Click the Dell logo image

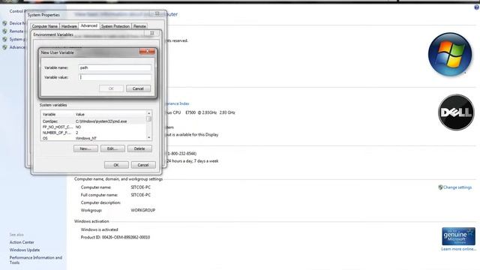pyautogui.click(x=456, y=112)
